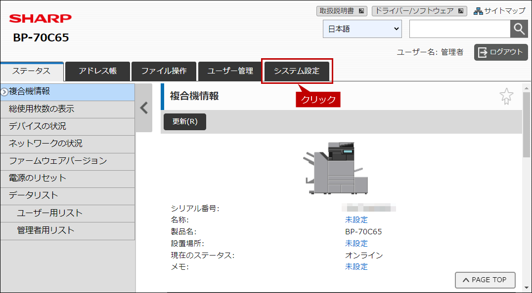This screenshot has width=532, height=293.
Task: Collapse the side menu with the chevron
Action: [x=144, y=108]
